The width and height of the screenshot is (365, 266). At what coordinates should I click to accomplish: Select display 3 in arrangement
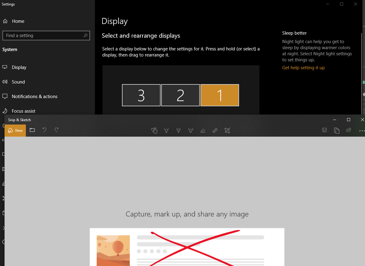pos(141,95)
